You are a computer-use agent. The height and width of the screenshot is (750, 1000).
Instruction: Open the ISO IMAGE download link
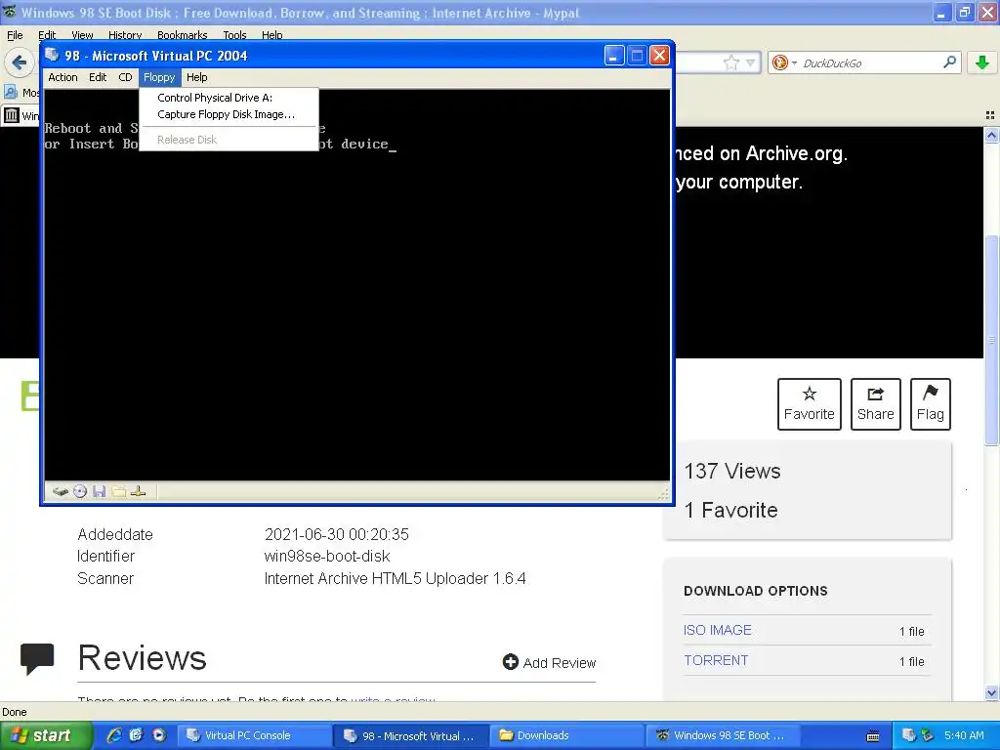tap(718, 630)
